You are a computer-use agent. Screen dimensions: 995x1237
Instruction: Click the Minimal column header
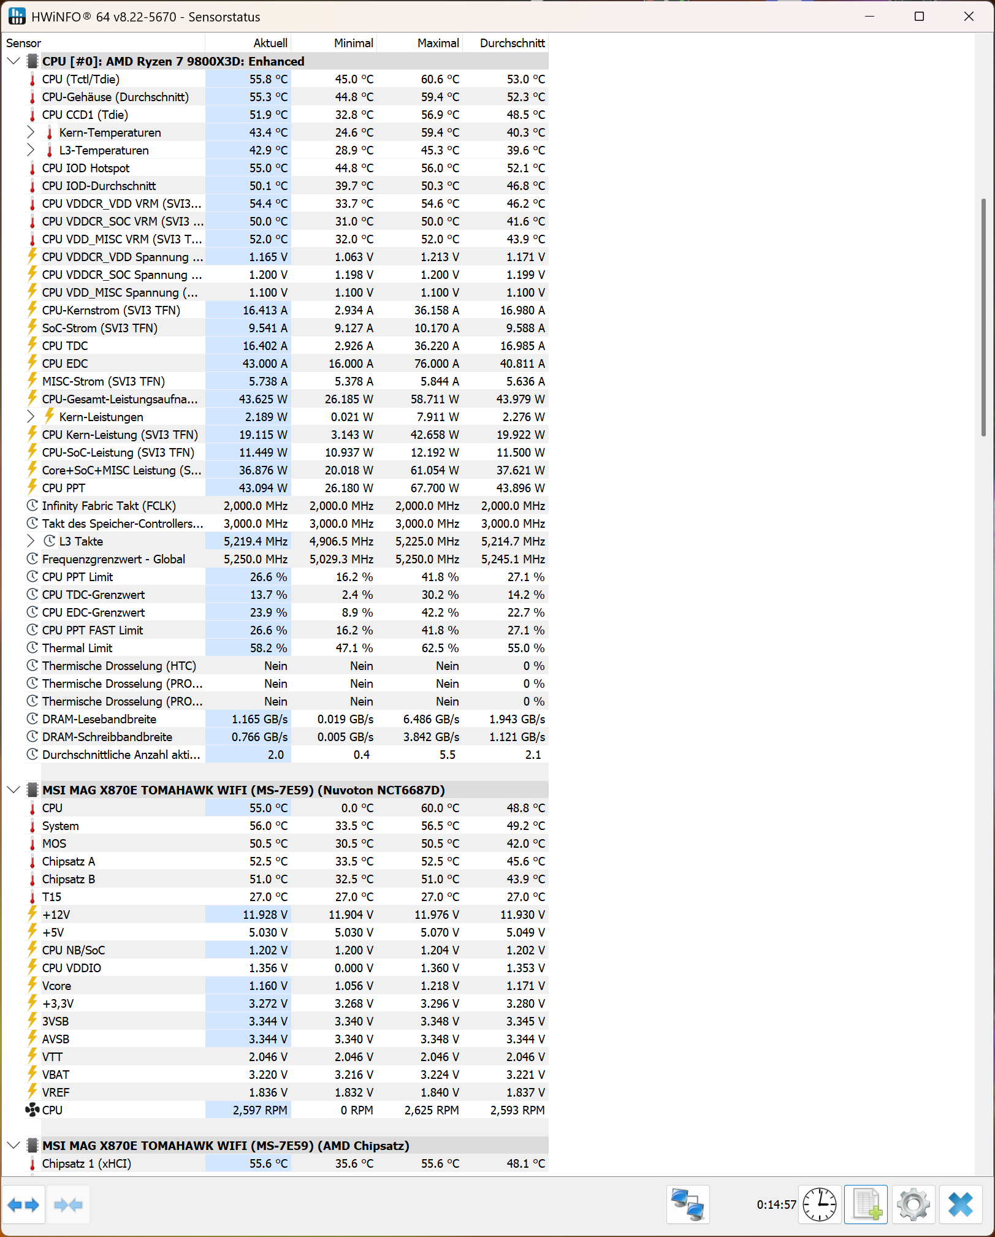point(334,43)
